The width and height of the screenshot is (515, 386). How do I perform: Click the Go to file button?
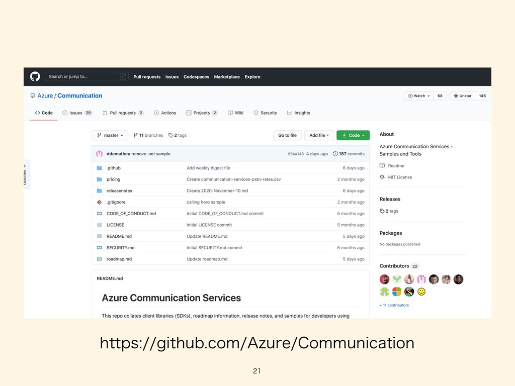coord(287,135)
